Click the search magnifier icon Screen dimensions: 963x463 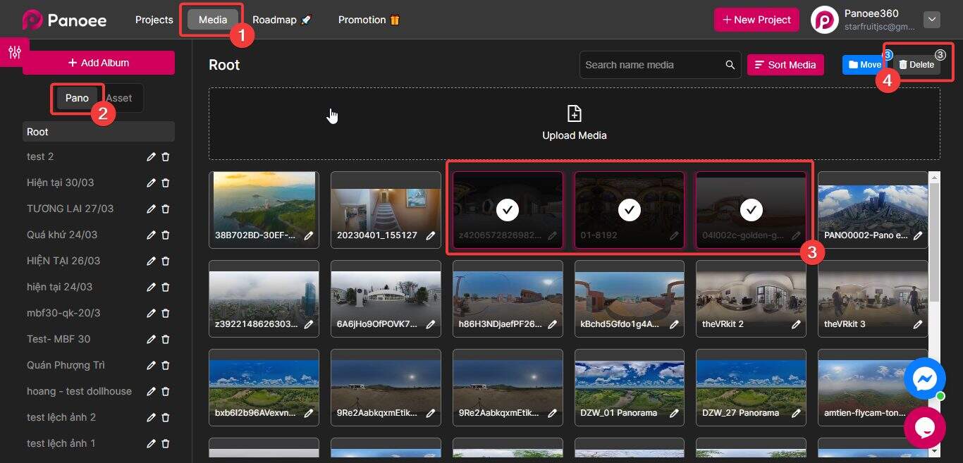tap(730, 65)
